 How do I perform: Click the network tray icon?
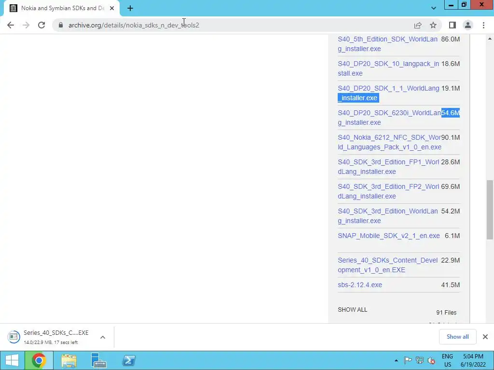[419, 360]
